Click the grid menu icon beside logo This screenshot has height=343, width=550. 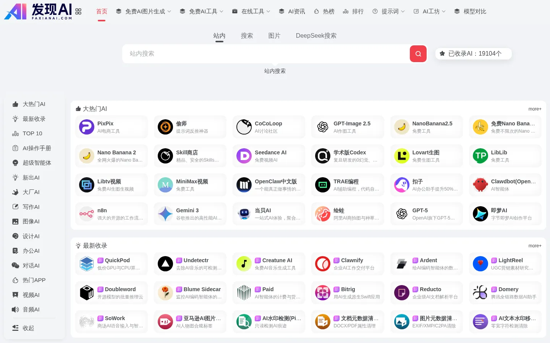tap(78, 11)
